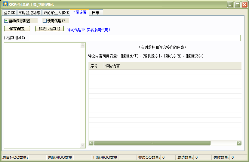Click the star app icon in title bar

5,4
